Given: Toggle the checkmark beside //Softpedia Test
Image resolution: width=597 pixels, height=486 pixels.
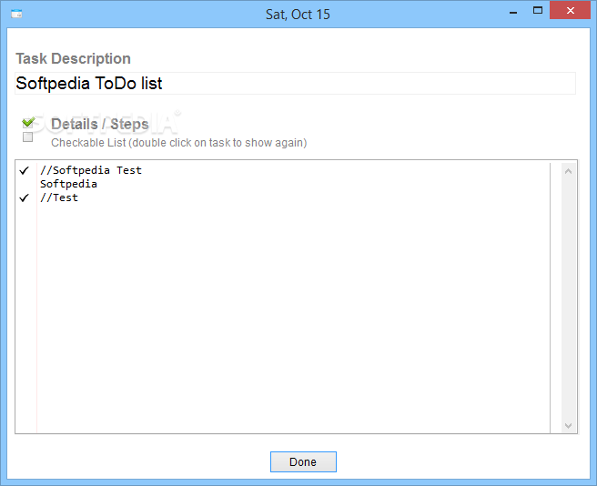Looking at the screenshot, I should tap(25, 170).
